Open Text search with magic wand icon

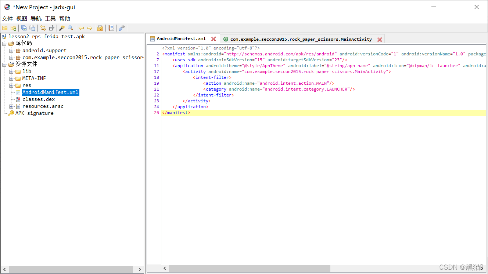pos(62,28)
